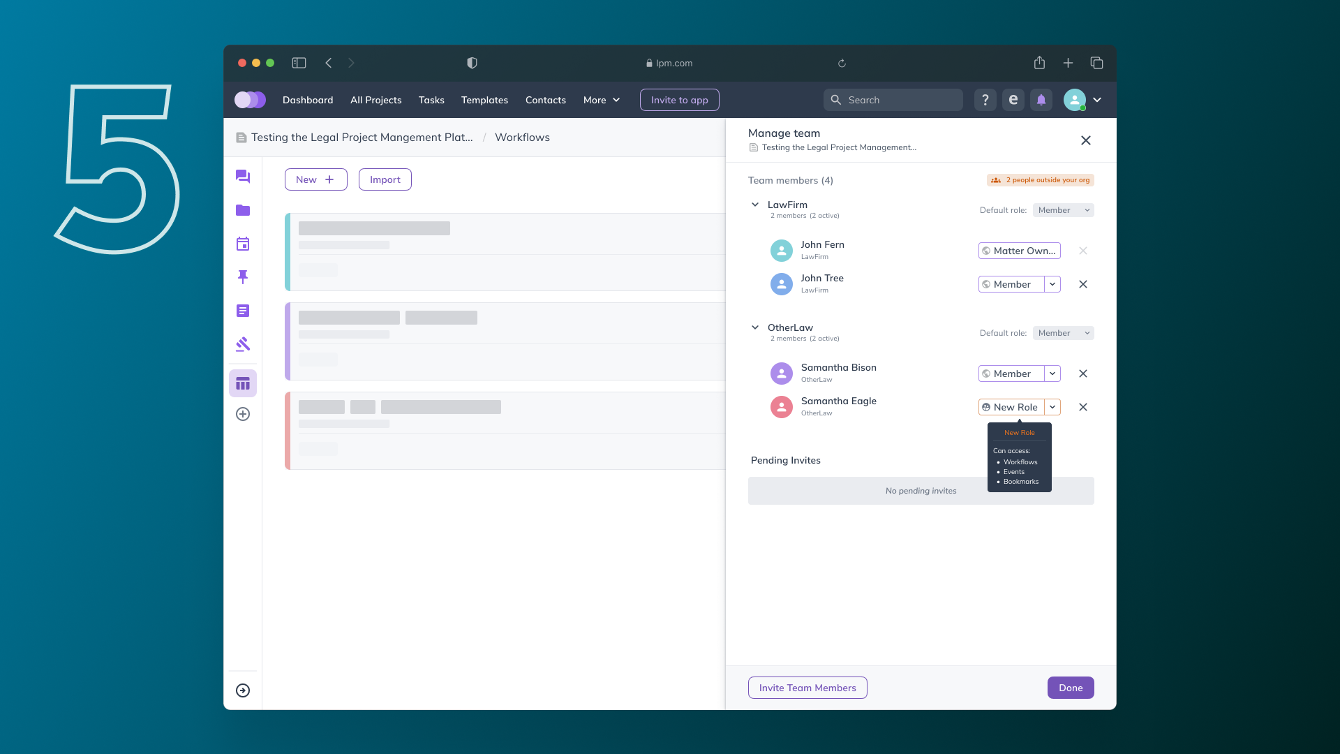Viewport: 1340px width, 754px height.
Task: Click John Fern's Matter Owner role field
Action: pyautogui.click(x=1019, y=251)
